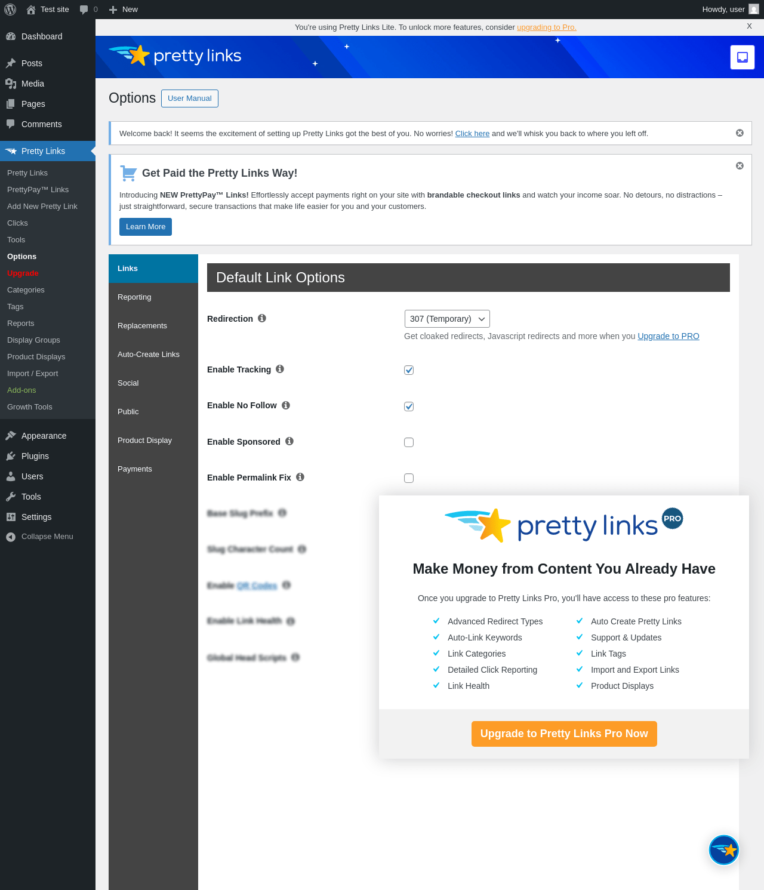The width and height of the screenshot is (764, 890).
Task: Click the Posts pin icon
Action: click(x=11, y=63)
